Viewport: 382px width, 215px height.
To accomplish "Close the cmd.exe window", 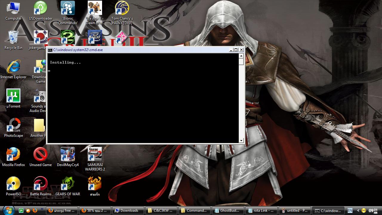I will click(241, 50).
